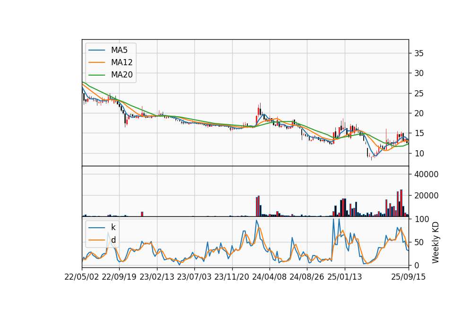This screenshot has width=454, height=326.
Task: Click the KD axis value 0
Action: 417,265
